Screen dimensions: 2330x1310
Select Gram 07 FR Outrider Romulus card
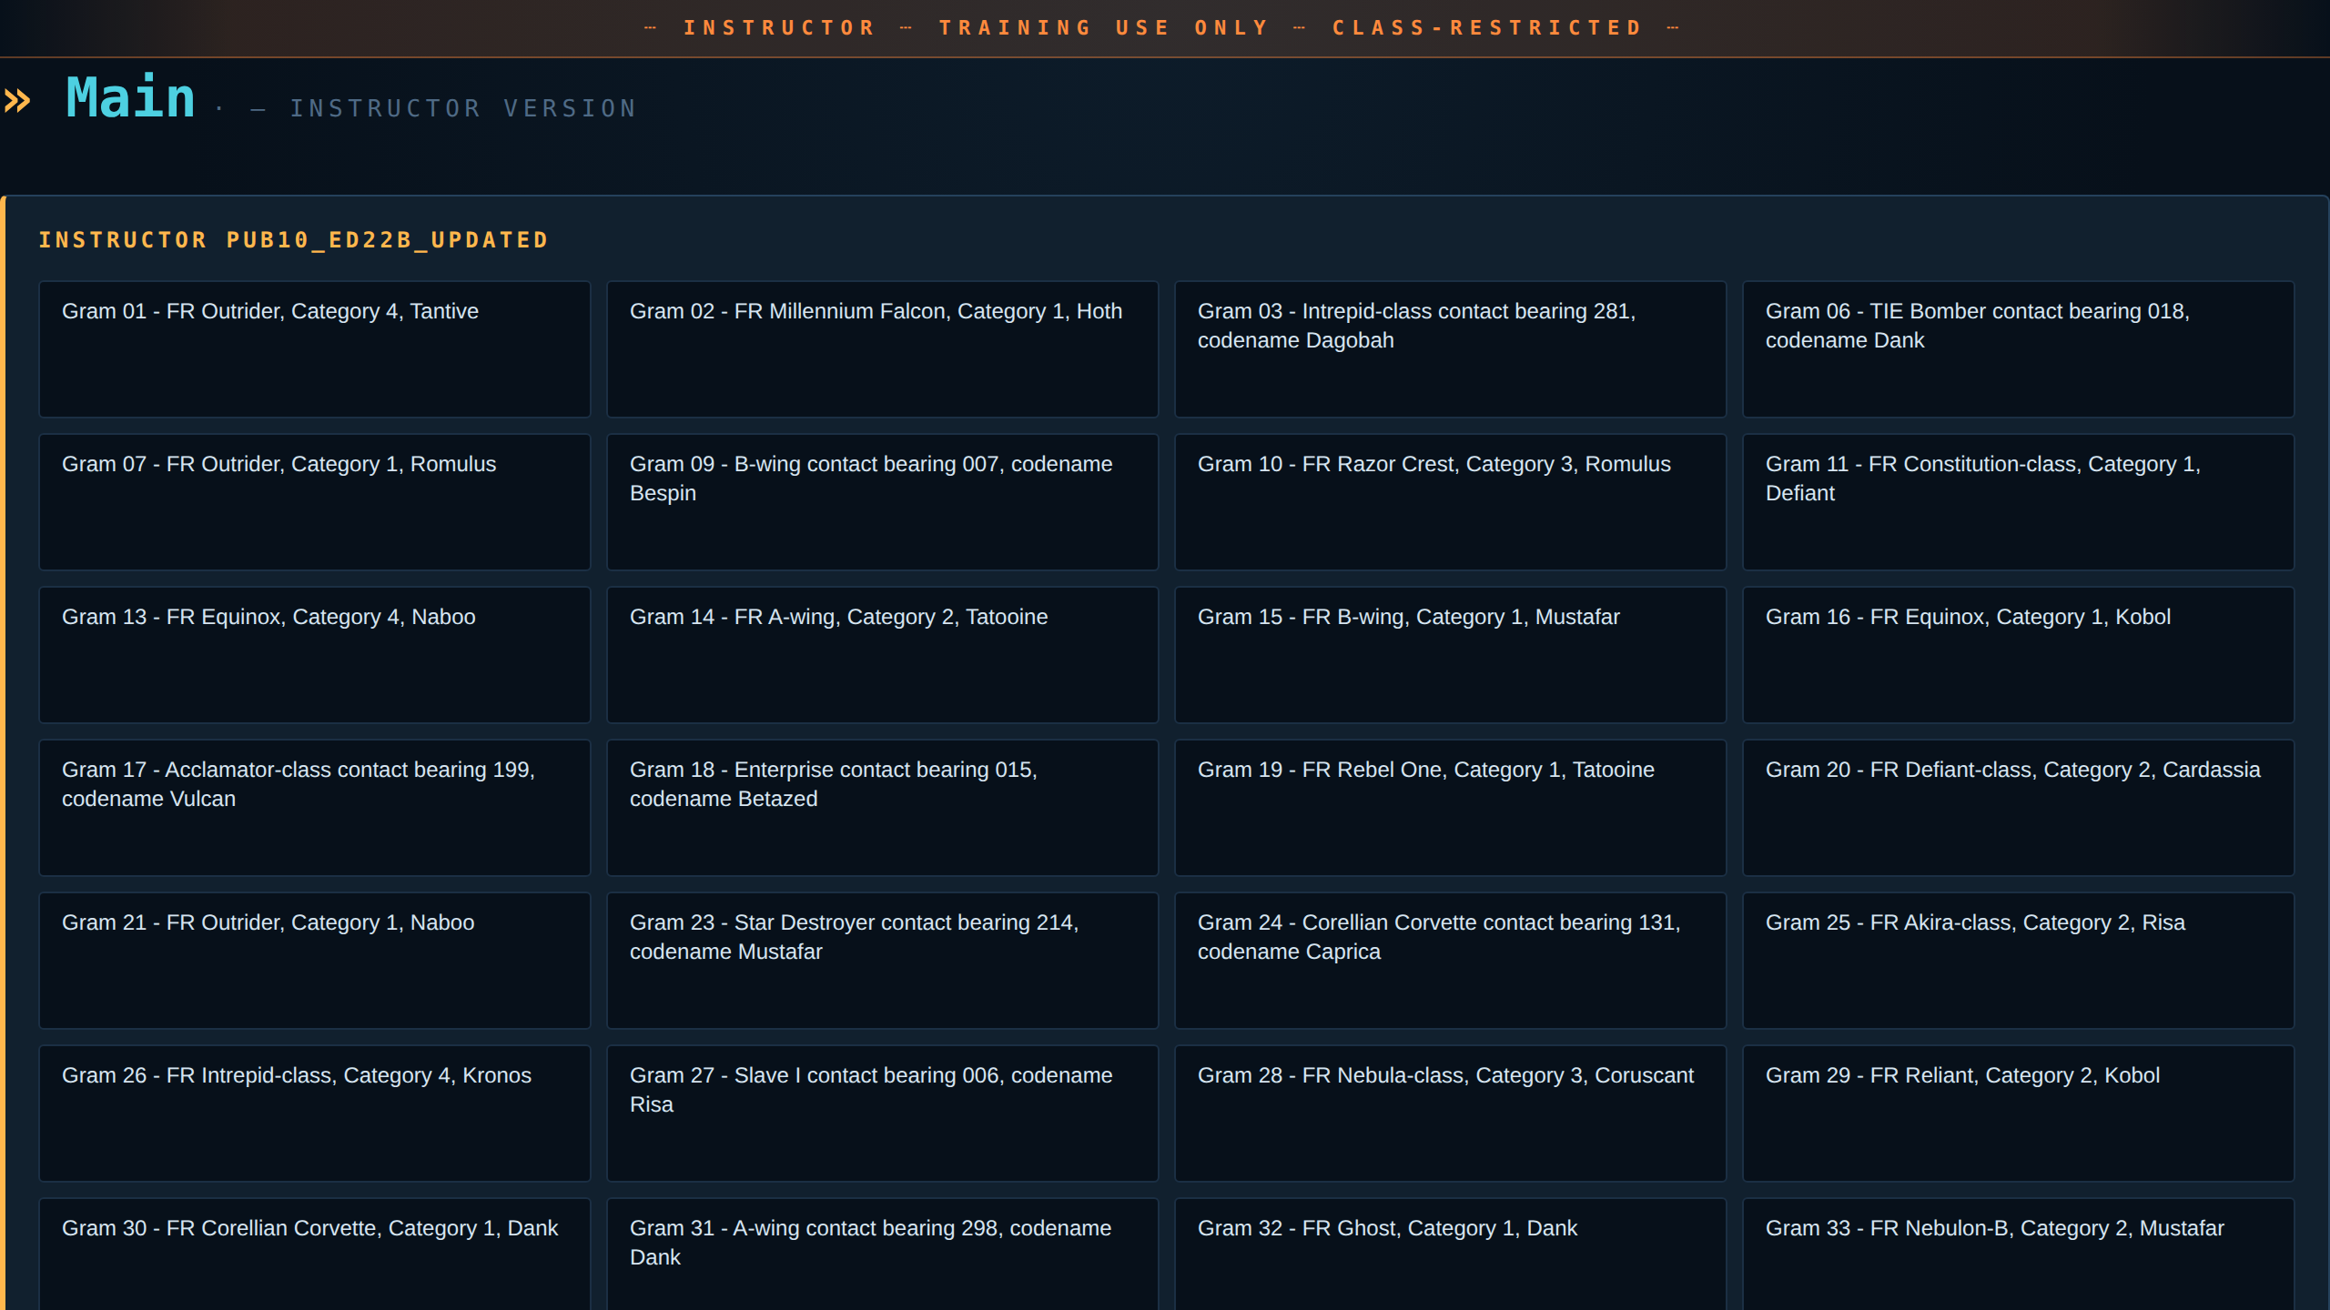tap(315, 502)
